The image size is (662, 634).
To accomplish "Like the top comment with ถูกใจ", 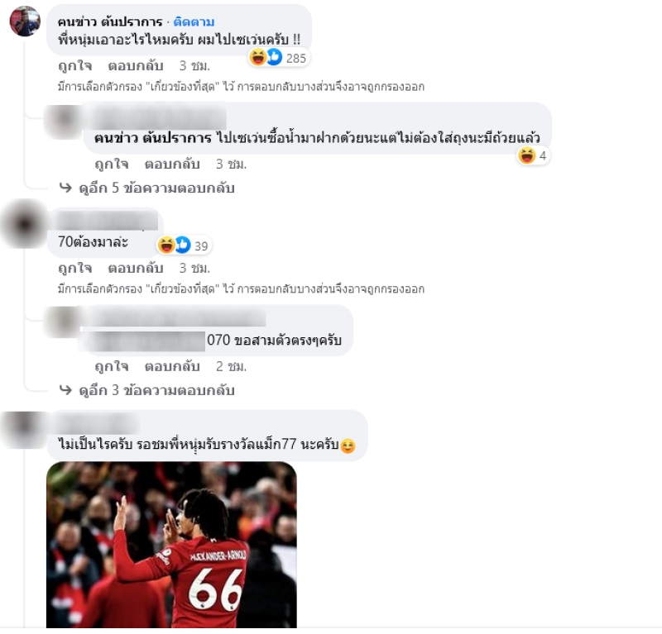I will coord(74,66).
